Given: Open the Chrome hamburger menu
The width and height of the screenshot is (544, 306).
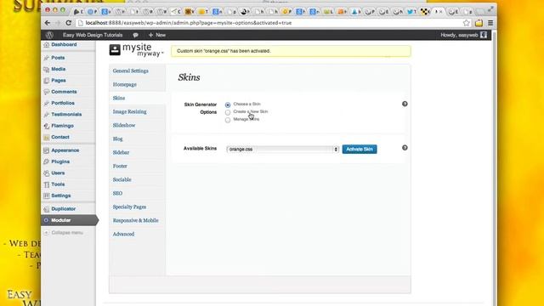Looking at the screenshot, I should pos(490,23).
